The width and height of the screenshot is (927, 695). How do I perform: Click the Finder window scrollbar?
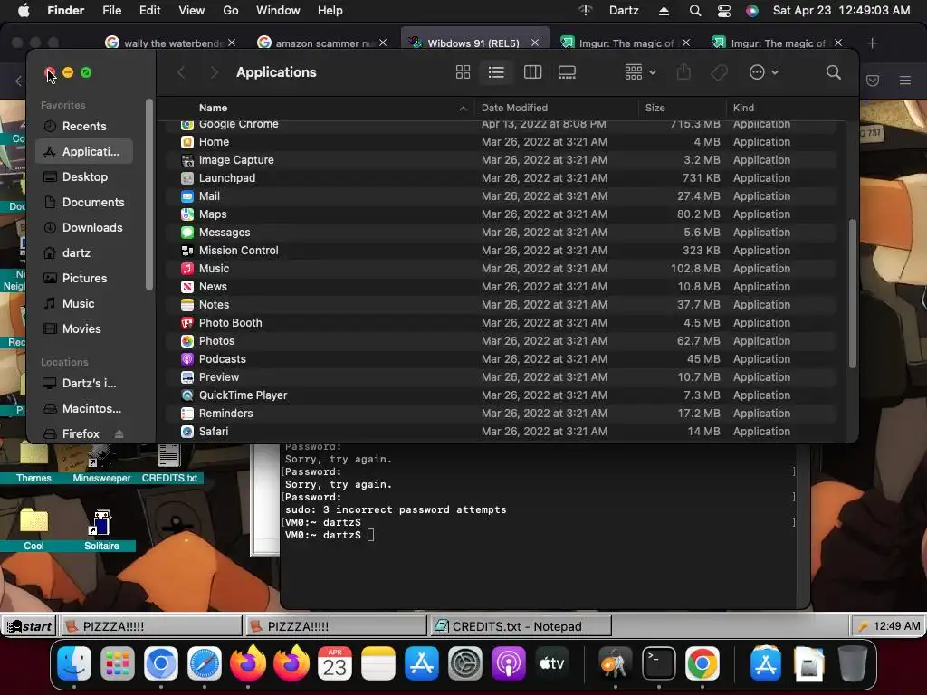[x=852, y=294]
